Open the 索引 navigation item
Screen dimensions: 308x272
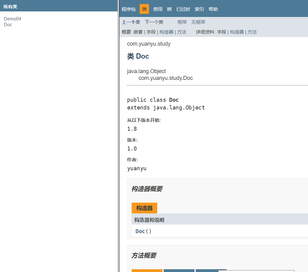(199, 9)
